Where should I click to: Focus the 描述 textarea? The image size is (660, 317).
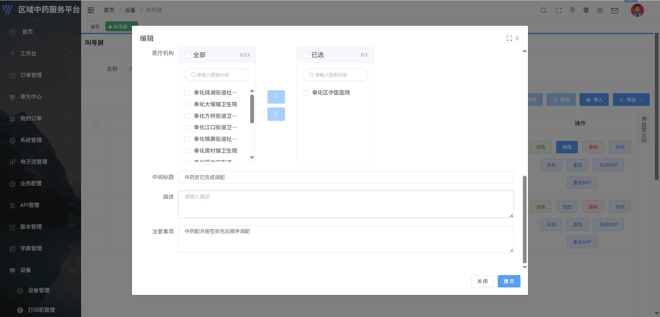(346, 204)
